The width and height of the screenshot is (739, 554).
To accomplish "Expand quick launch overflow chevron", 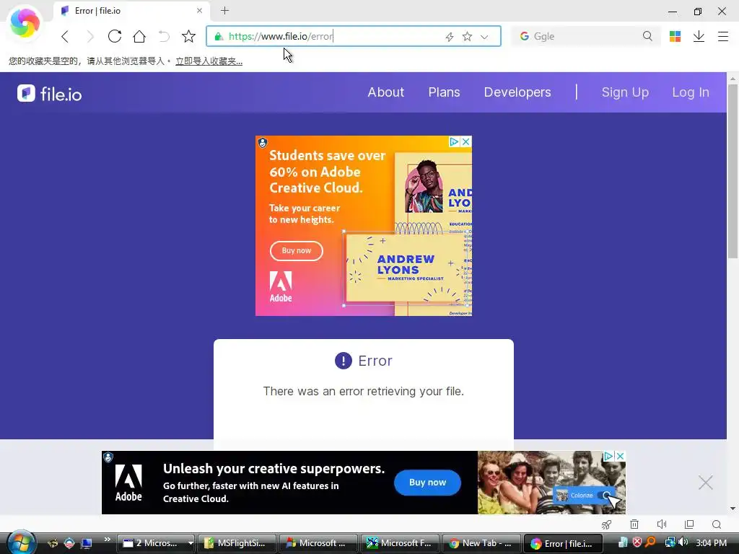I will [107, 540].
